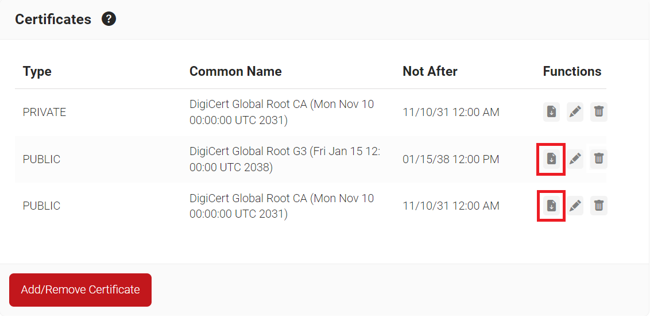Download the PUBLIC DigiCert Global Root CA certificate

(551, 206)
